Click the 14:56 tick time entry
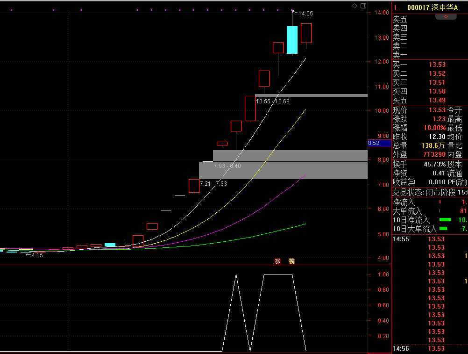 click(x=401, y=348)
